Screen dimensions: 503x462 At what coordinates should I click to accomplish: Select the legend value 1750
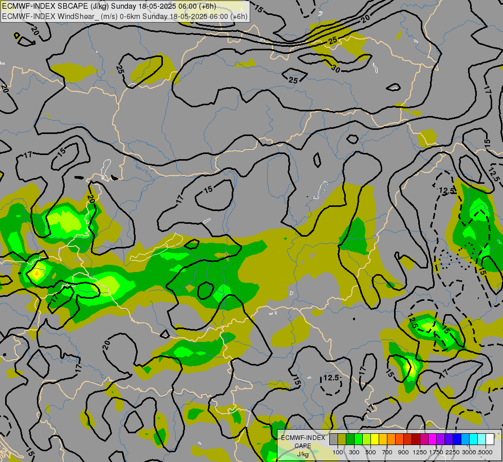click(436, 452)
